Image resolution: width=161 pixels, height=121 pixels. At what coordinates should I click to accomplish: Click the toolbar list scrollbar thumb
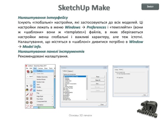[x=87, y=84]
